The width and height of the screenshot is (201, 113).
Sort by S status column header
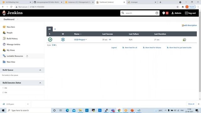[x=50, y=34]
